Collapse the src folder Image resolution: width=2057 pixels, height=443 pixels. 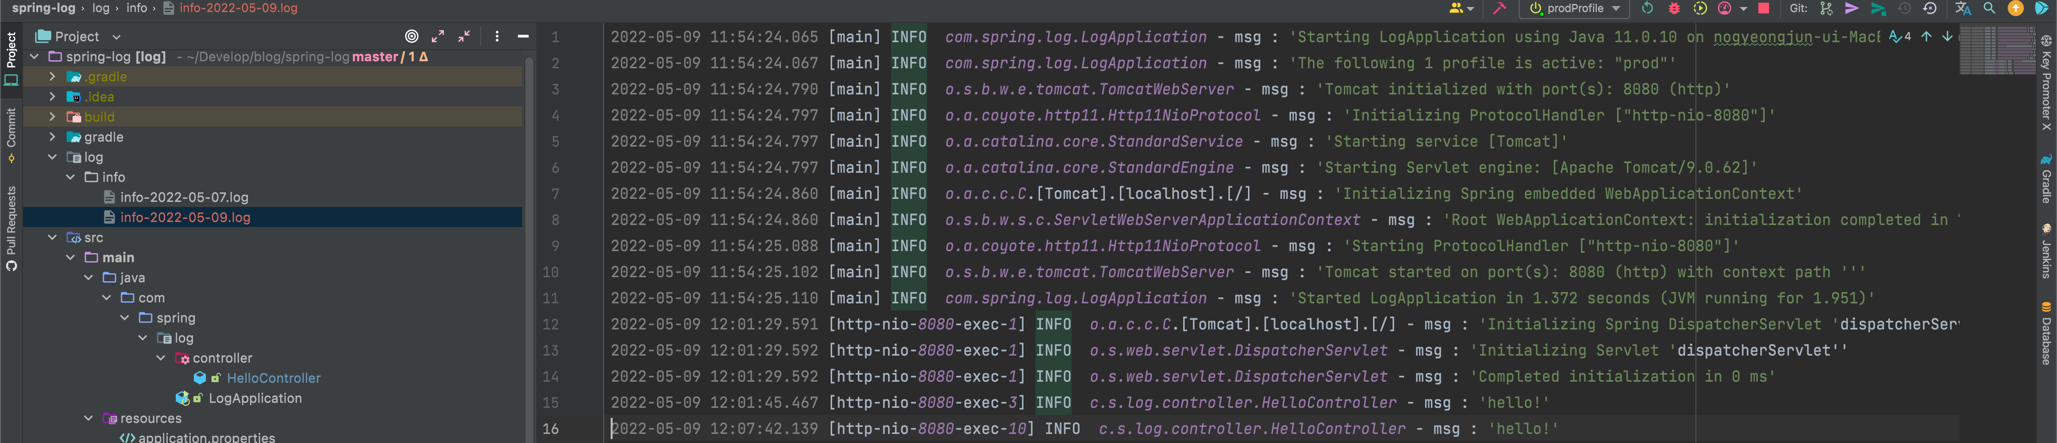click(x=53, y=238)
